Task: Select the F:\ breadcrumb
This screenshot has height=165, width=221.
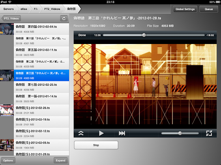Action: click(x=36, y=9)
